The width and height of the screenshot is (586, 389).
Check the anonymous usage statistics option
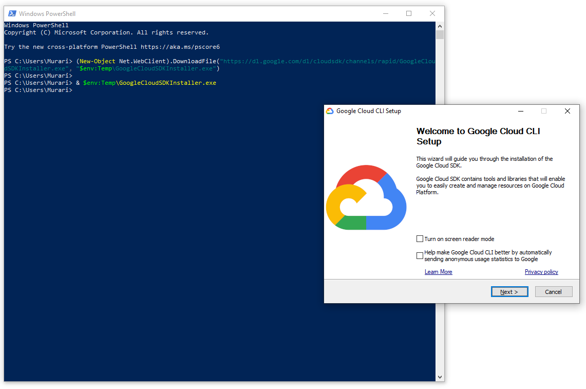pos(420,255)
